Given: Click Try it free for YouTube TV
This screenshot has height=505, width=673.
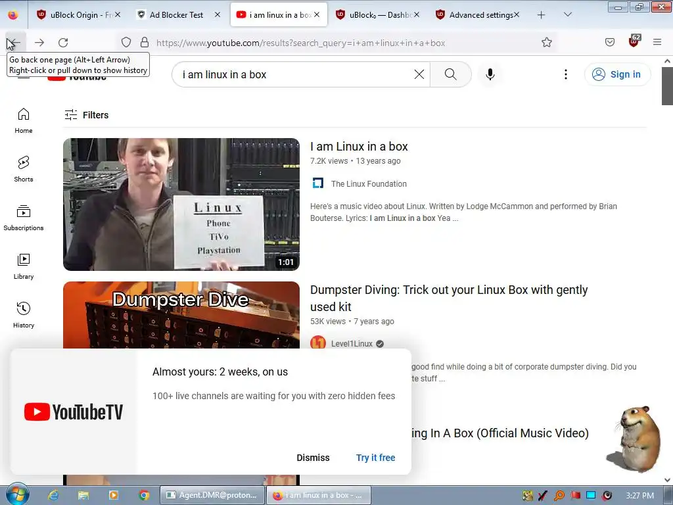Looking at the screenshot, I should click(x=375, y=458).
